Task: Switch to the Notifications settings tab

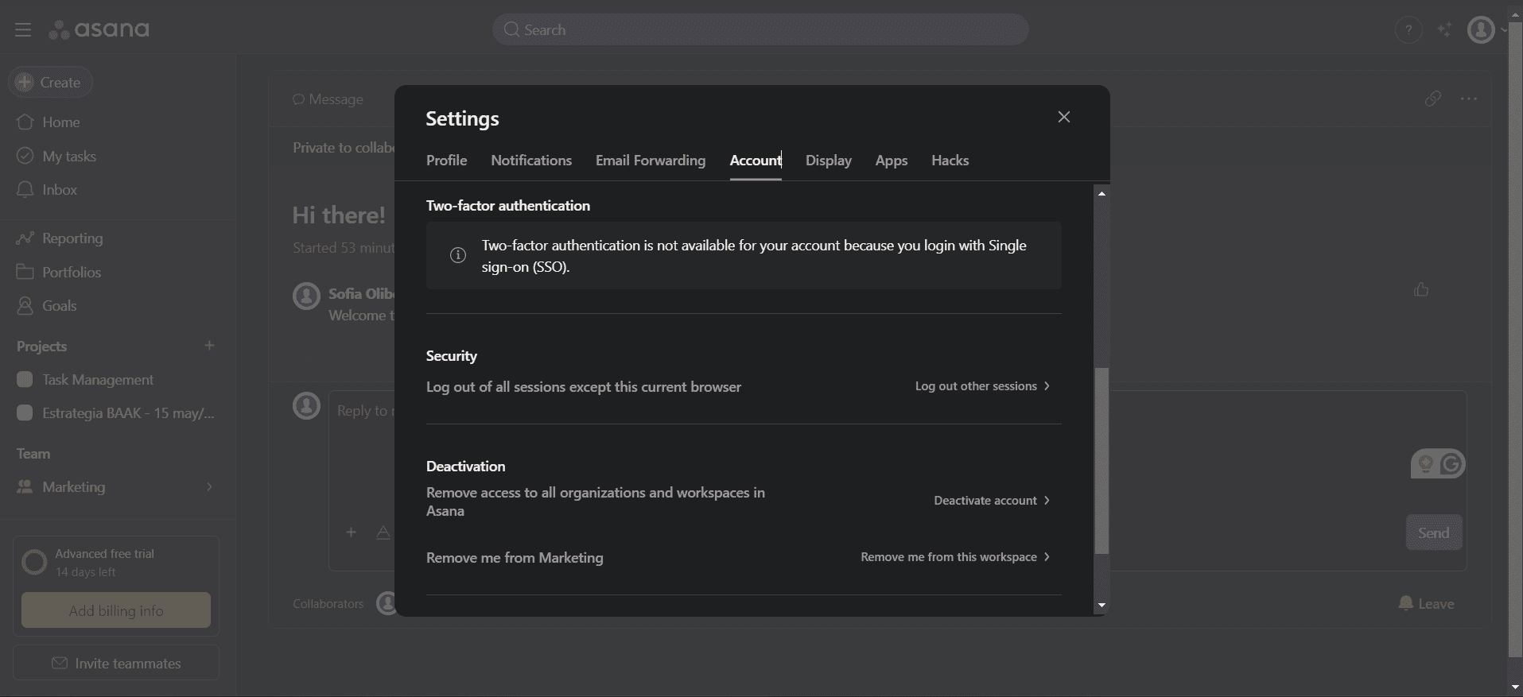Action: point(531,161)
